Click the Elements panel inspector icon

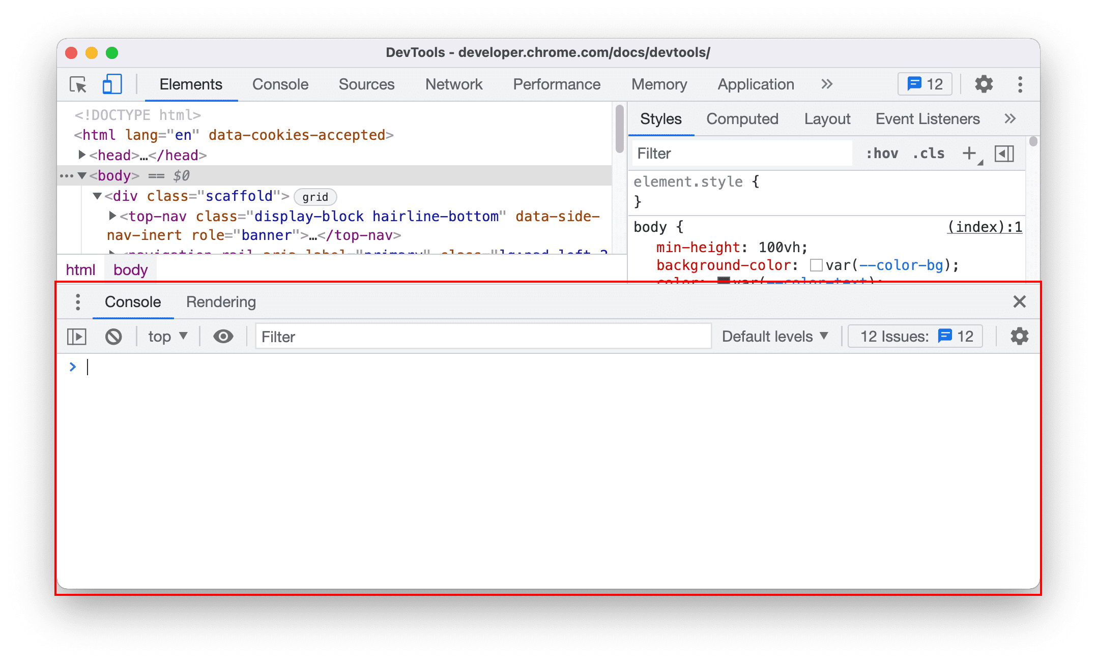(x=79, y=84)
